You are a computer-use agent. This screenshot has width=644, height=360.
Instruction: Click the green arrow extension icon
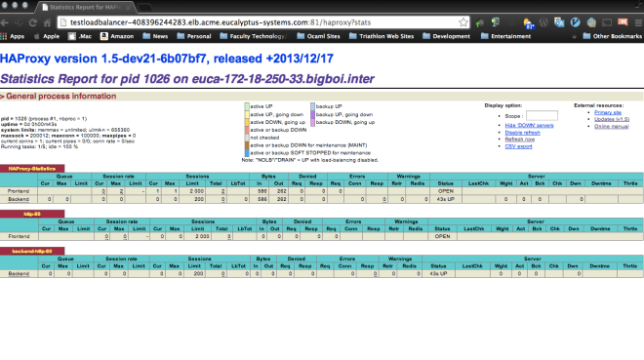pyautogui.click(x=479, y=23)
